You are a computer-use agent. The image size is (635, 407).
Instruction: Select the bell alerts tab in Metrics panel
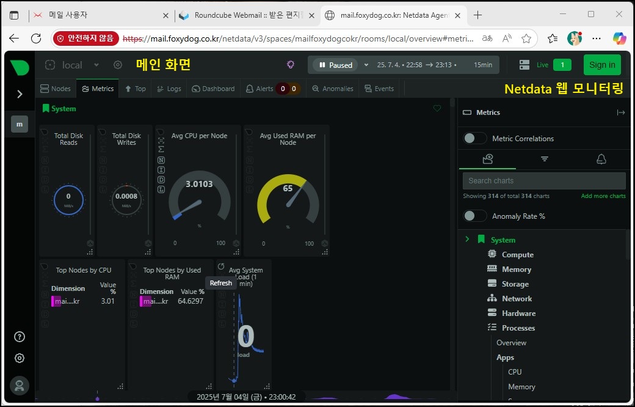601,159
